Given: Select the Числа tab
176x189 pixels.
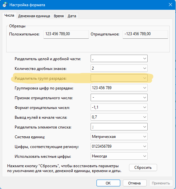Looking at the screenshot, I should [9, 15].
